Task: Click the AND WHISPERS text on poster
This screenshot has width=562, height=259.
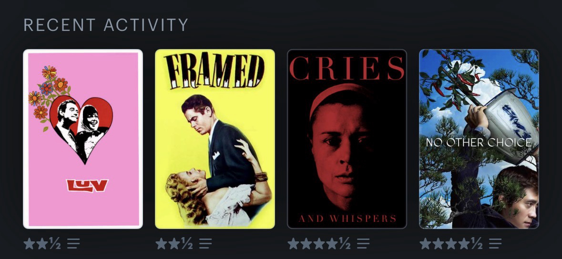Action: (x=347, y=218)
